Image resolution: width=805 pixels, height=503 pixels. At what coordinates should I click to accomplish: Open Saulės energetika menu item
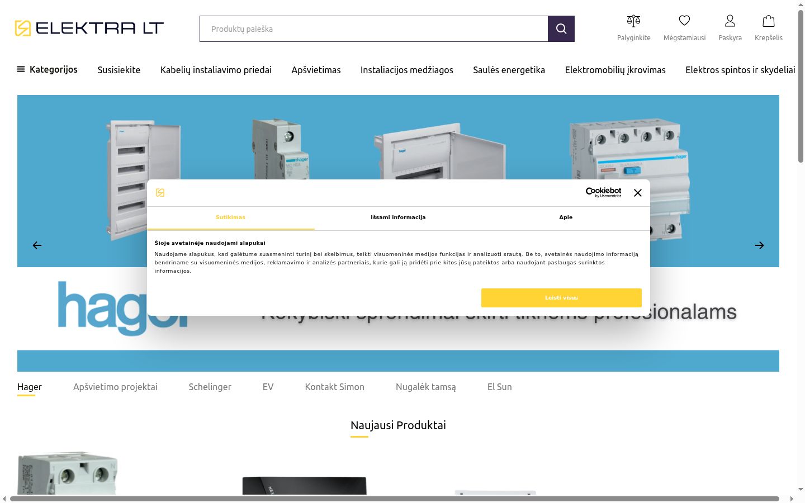[509, 70]
